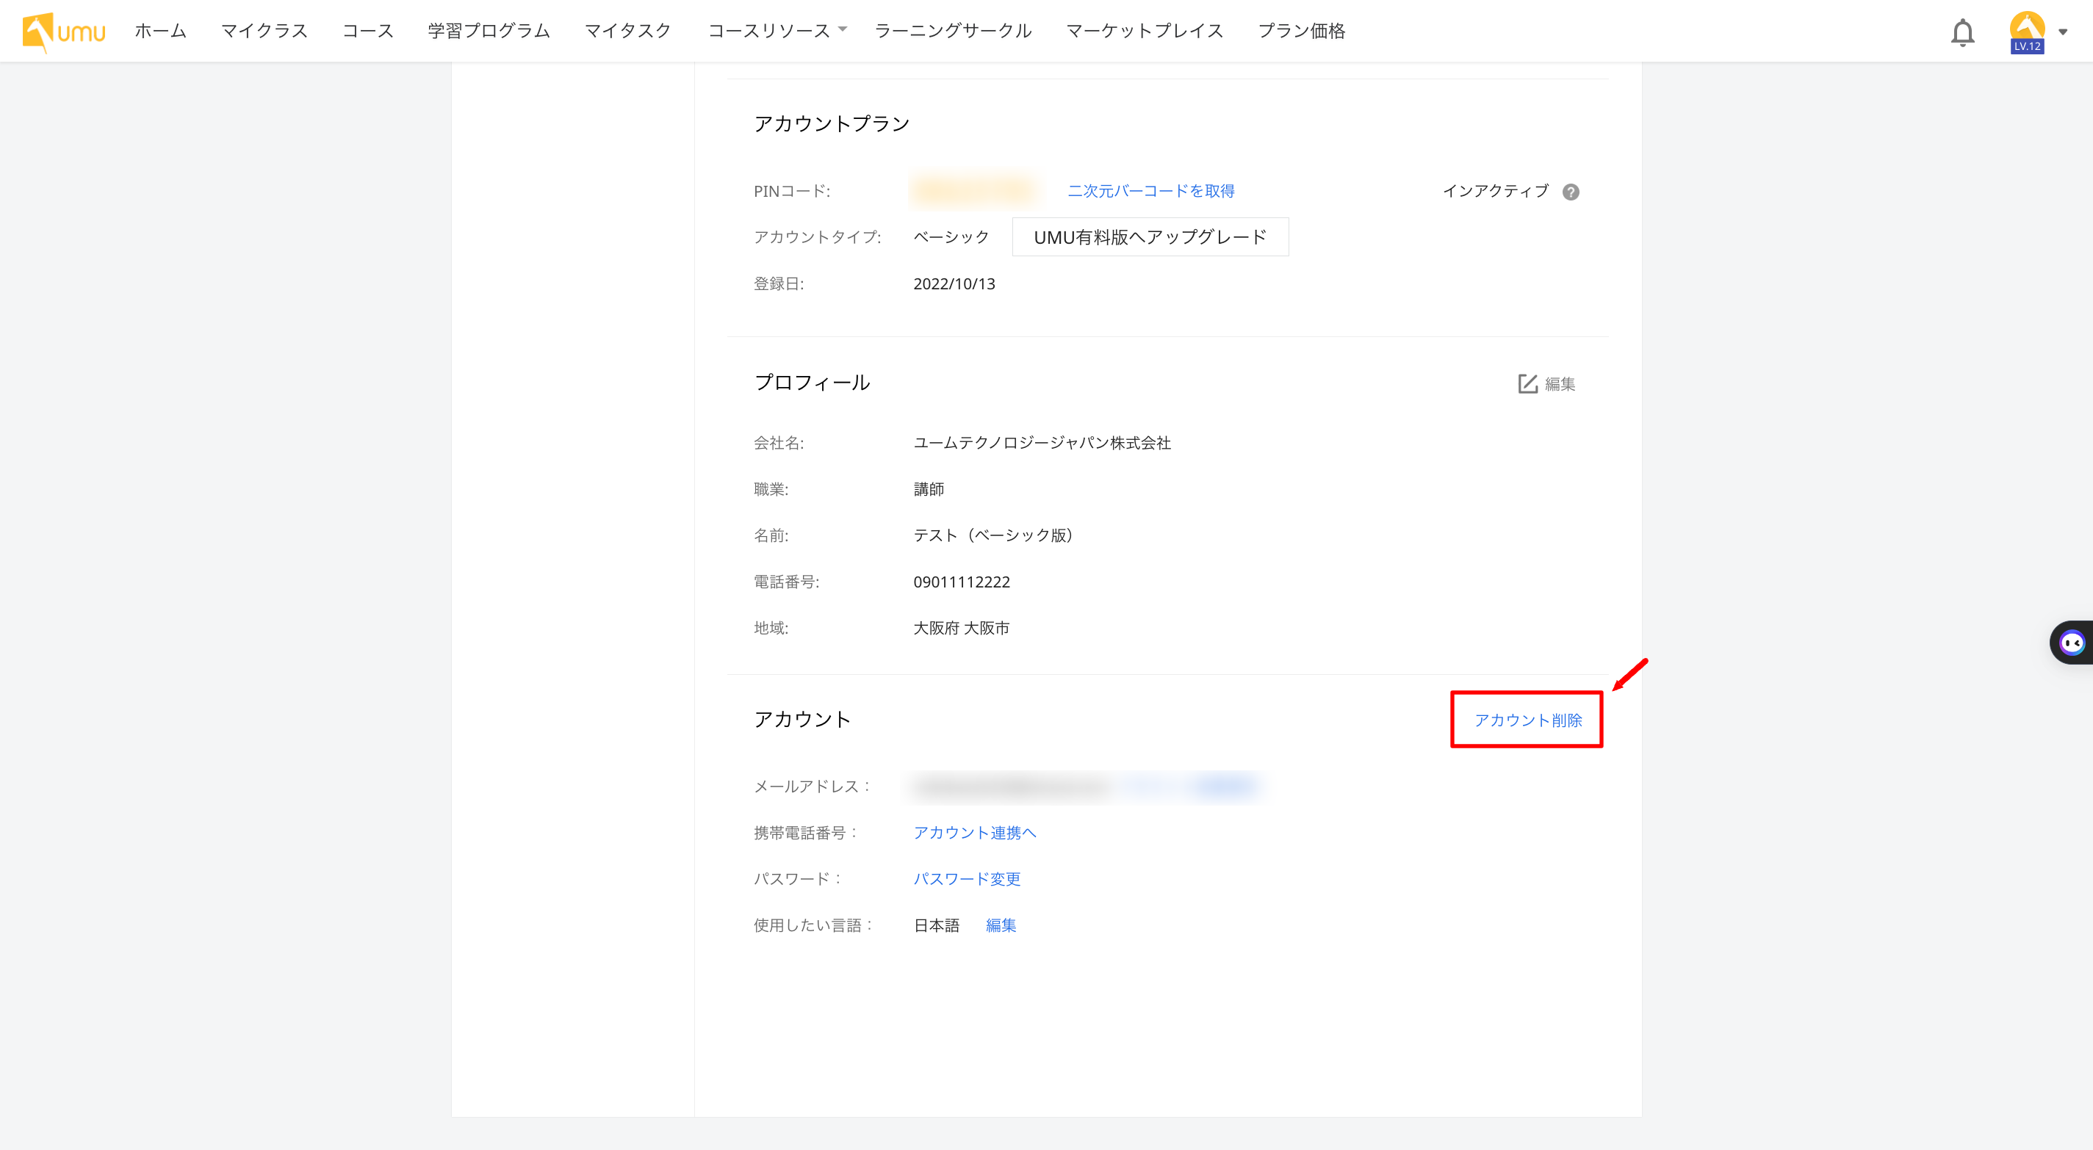2093x1150 pixels.
Task: Open ラーニングサークル page
Action: pyautogui.click(x=952, y=31)
